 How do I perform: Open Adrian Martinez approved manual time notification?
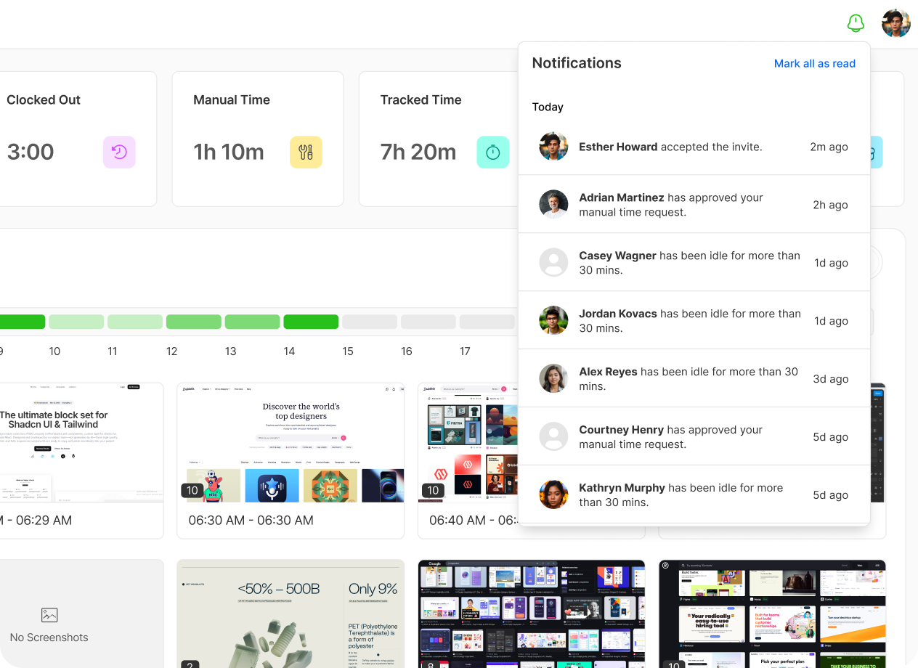[694, 205]
